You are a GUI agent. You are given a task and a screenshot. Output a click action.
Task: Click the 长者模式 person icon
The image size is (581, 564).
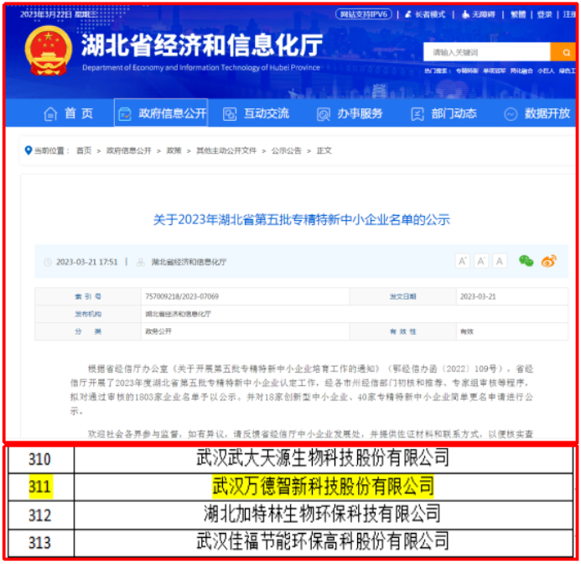click(408, 14)
